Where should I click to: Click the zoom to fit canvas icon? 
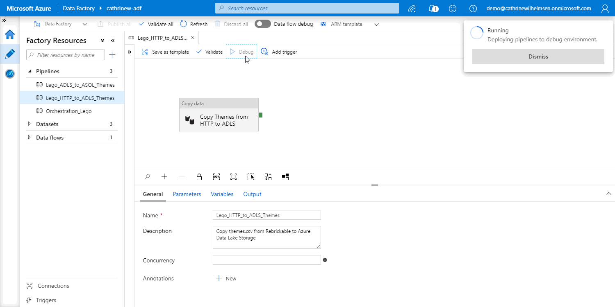point(233,177)
